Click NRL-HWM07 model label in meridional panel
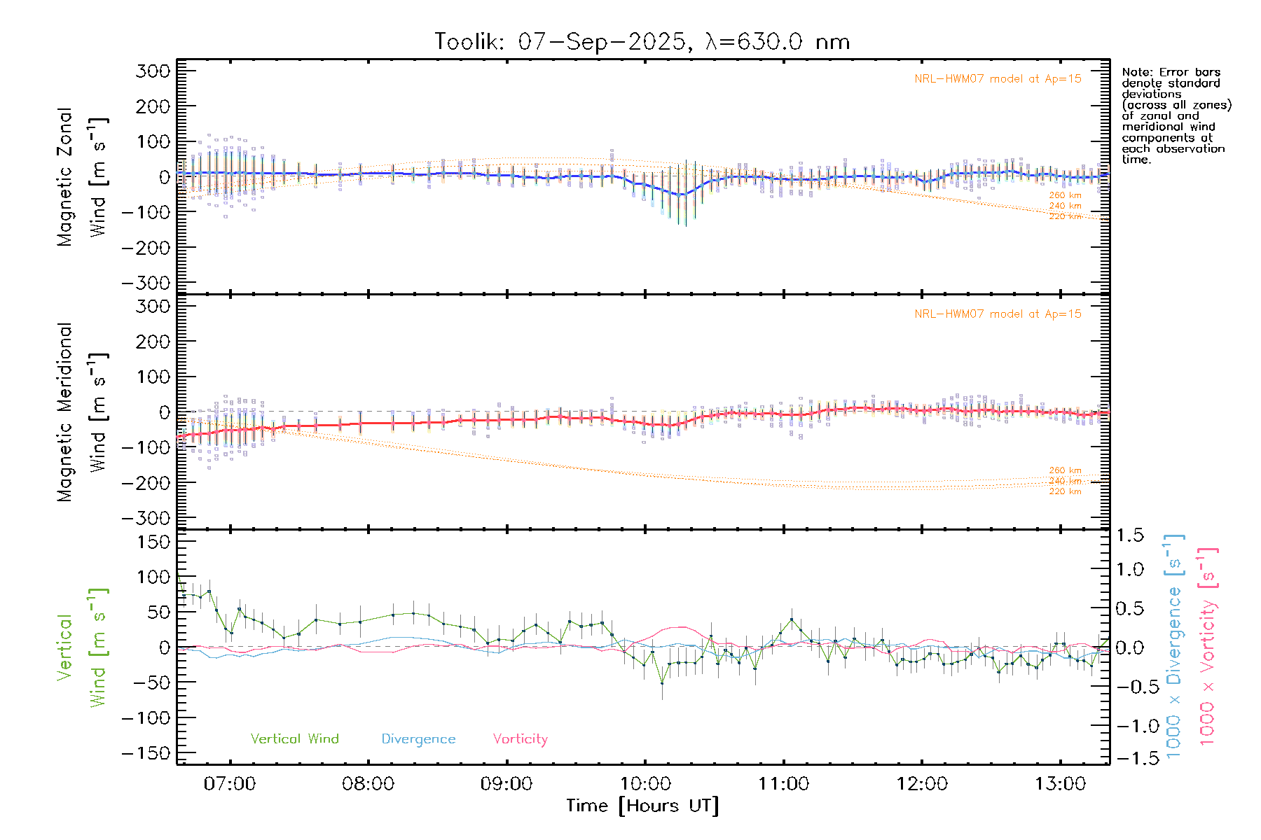This screenshot has width=1261, height=840. [998, 314]
